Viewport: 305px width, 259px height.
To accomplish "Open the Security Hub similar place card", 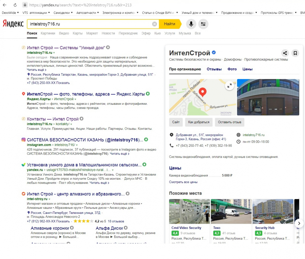I will pyautogui.click(x=273, y=221).
